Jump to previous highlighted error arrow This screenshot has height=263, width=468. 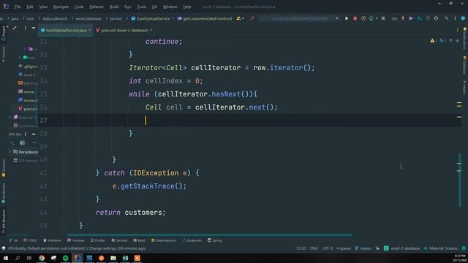tap(450, 41)
